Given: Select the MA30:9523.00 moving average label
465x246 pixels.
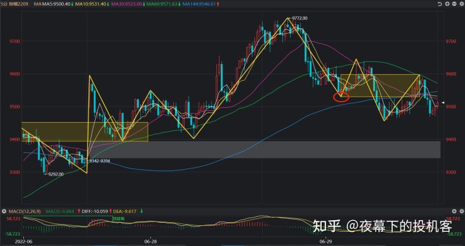Looking at the screenshot, I should [x=126, y=4].
